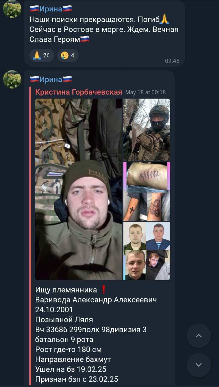Open forwarded author Кристина Горбачевская
The height and width of the screenshot is (387, 219).
(x=79, y=92)
